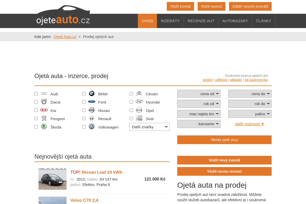Screen dimensions: 306x204
Task: Click the 'Vložit recenzi' top button
Action: (x=211, y=6)
